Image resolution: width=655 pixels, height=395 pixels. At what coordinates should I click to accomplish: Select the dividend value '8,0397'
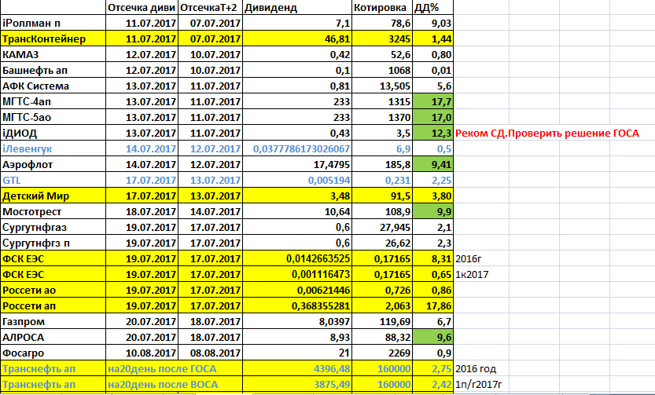click(x=297, y=322)
